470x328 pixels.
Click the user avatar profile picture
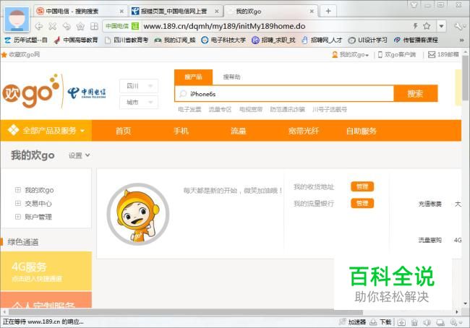tap(17, 20)
